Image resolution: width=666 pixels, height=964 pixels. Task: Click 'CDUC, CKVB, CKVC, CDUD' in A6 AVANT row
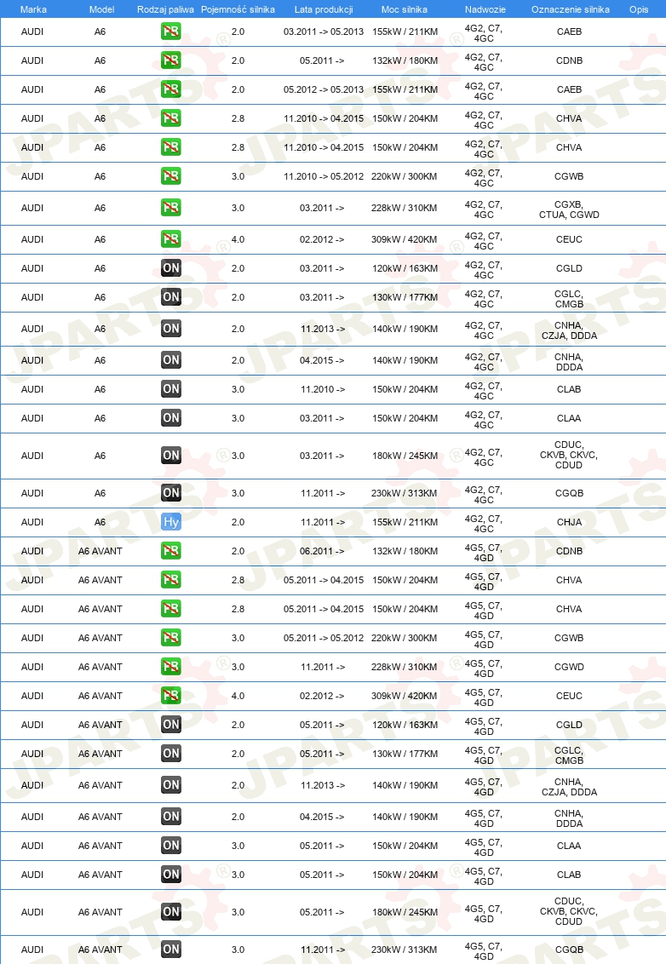click(x=569, y=912)
